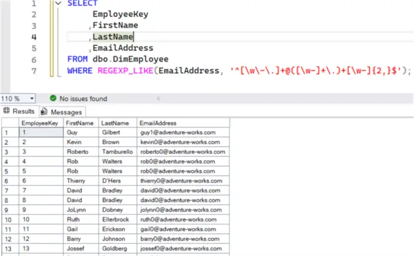
Task: Place cursor on REGEXP_LIKE function in query
Action: click(125, 71)
